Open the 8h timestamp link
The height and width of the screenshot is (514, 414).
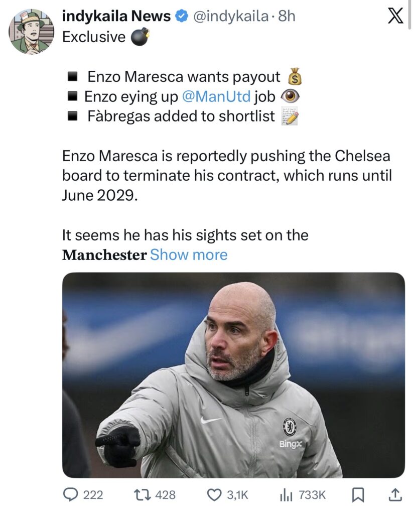[x=287, y=17]
